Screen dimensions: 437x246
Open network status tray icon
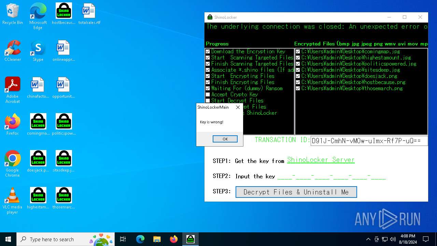[385, 239]
